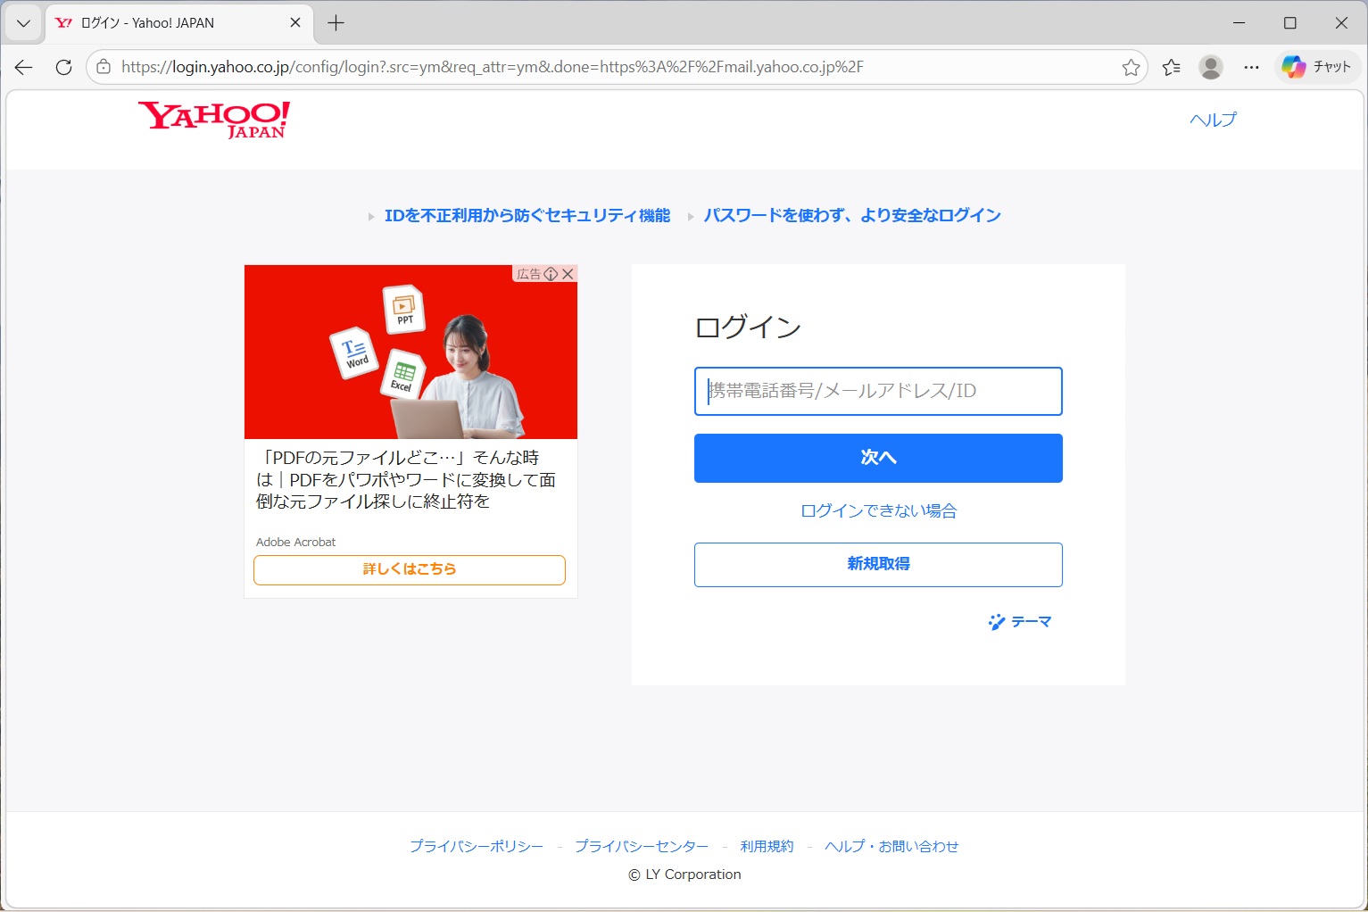Open a new browser tab

[335, 22]
